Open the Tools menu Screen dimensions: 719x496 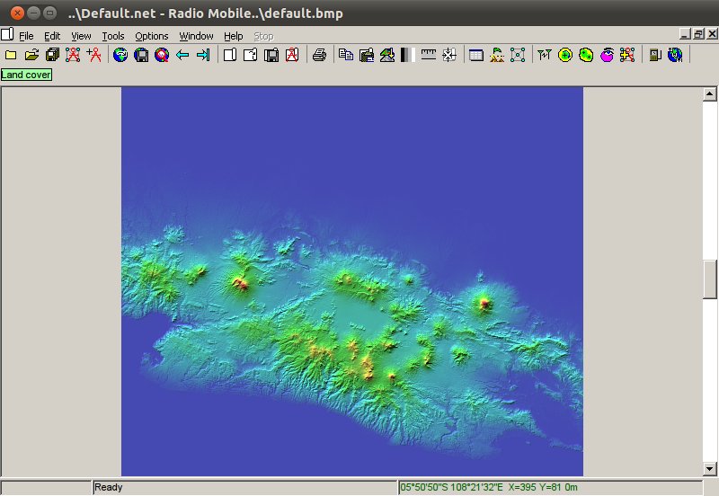click(113, 36)
